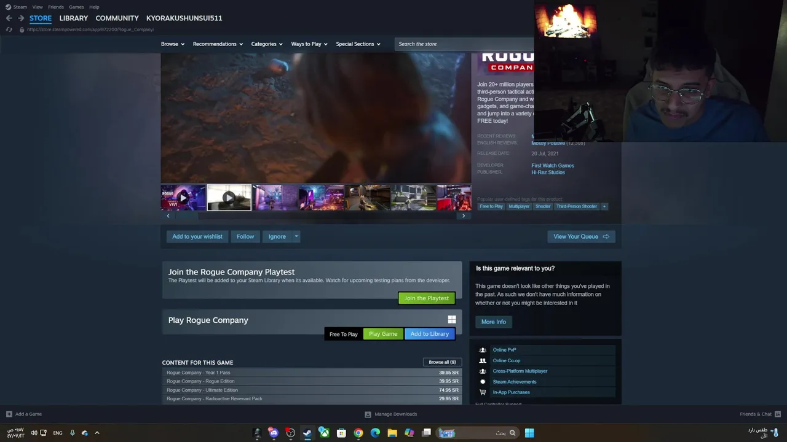Click the Shooter tag
This screenshot has width=787, height=442.
coord(543,206)
